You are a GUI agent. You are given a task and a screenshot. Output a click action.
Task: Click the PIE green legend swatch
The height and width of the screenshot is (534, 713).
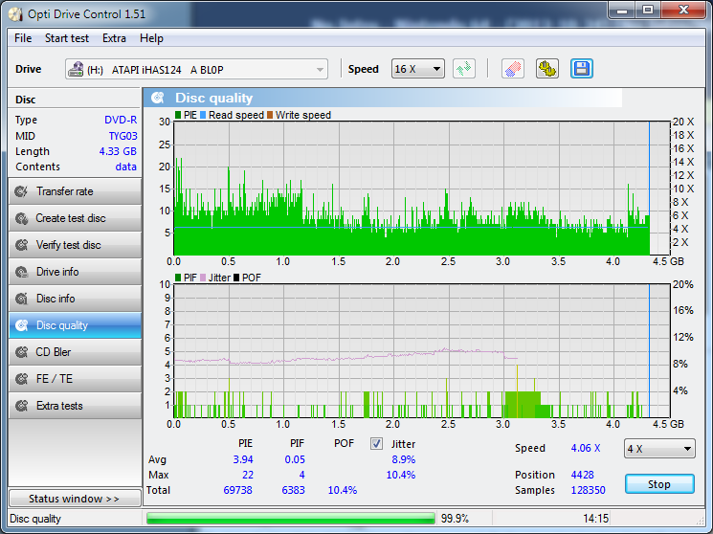coord(178,115)
